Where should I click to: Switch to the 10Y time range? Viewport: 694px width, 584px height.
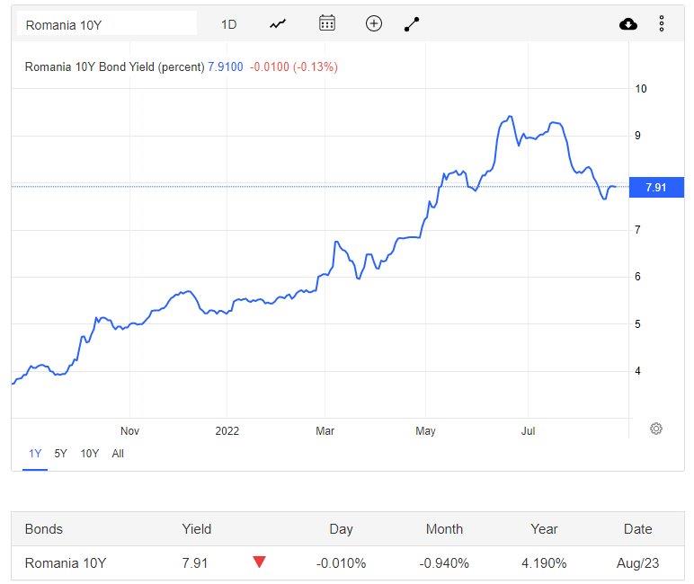(90, 454)
